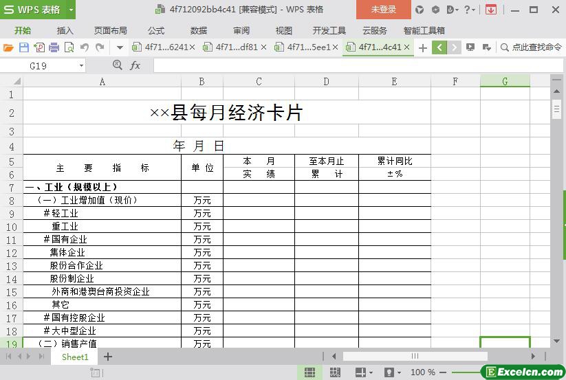Open the Name Box dropdown showing G19
Screen dimensions: 566x380
(x=82, y=66)
